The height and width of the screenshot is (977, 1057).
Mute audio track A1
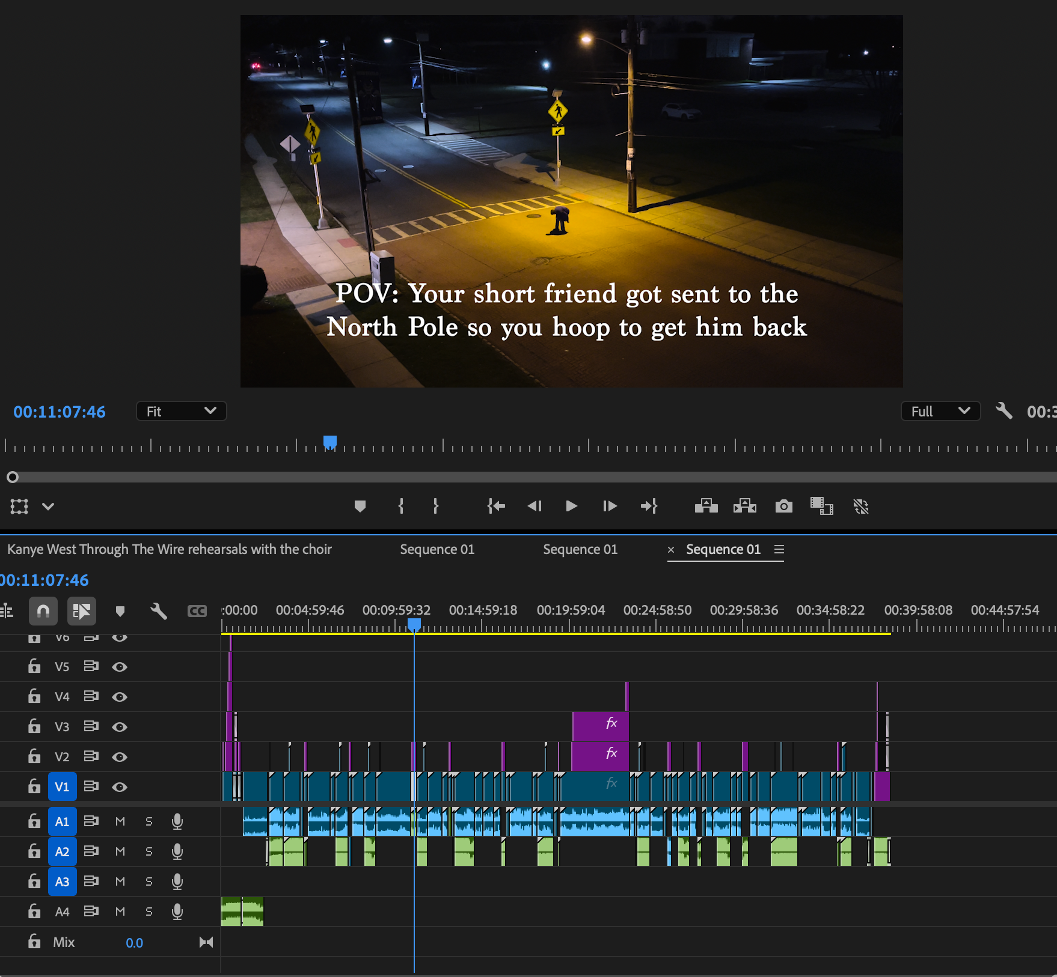click(x=120, y=821)
